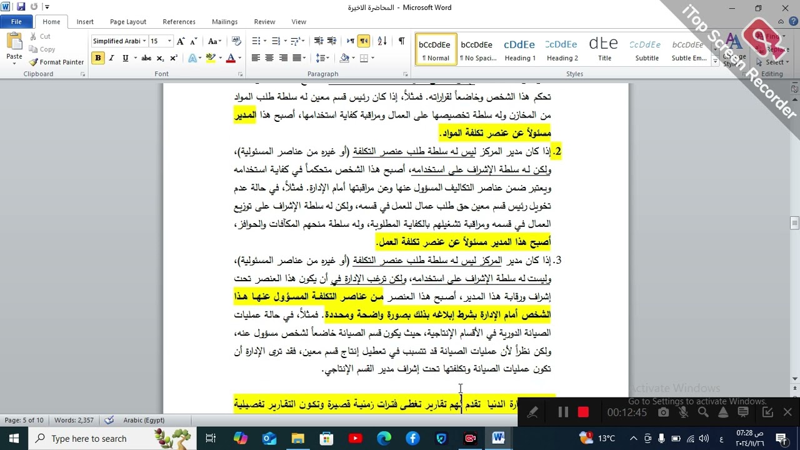
Task: Open the highlight color dropdown arrow
Action: (x=220, y=58)
